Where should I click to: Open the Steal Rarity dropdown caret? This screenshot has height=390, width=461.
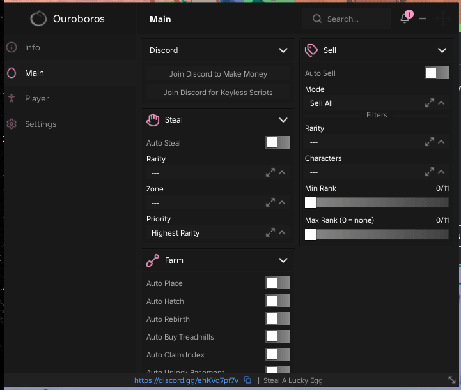point(282,172)
